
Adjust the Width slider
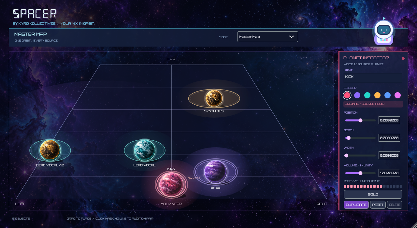coord(360,155)
